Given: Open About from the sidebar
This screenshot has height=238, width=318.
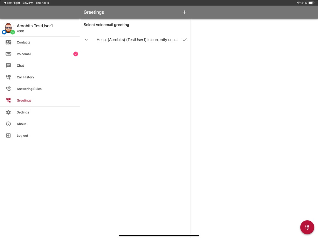Looking at the screenshot, I should pyautogui.click(x=40, y=124).
